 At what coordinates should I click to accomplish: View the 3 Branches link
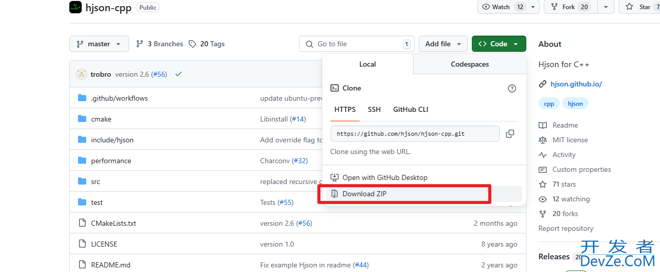[x=160, y=44]
